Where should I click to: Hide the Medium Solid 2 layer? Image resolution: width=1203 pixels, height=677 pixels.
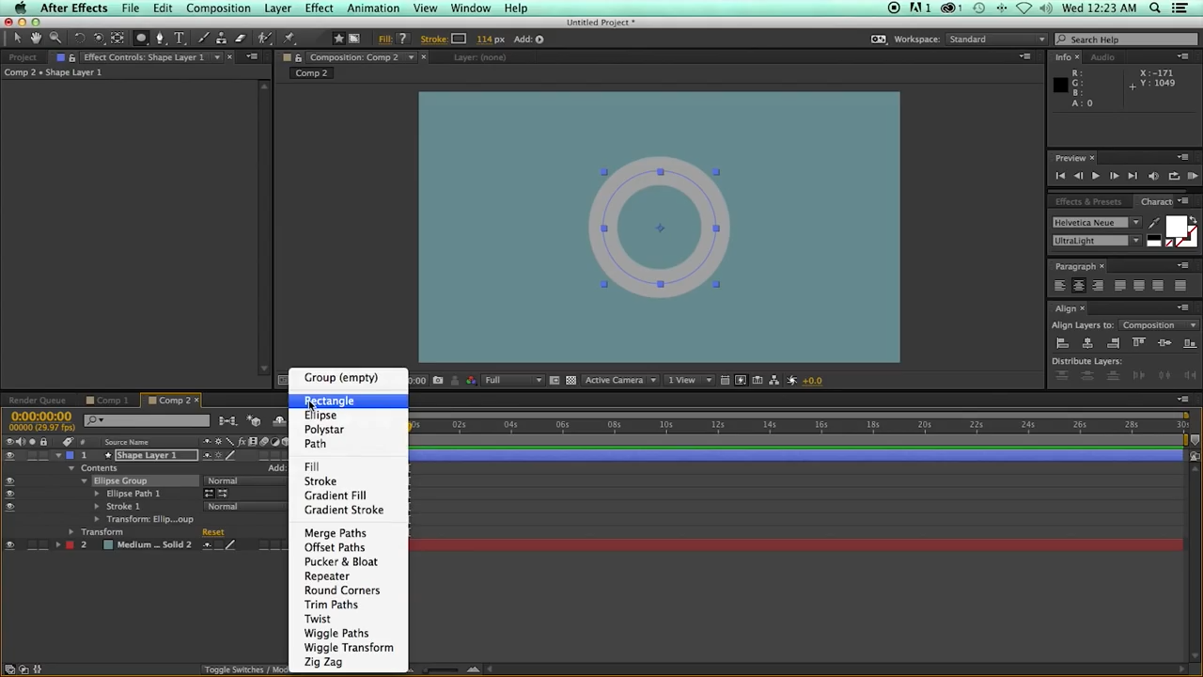coord(10,544)
